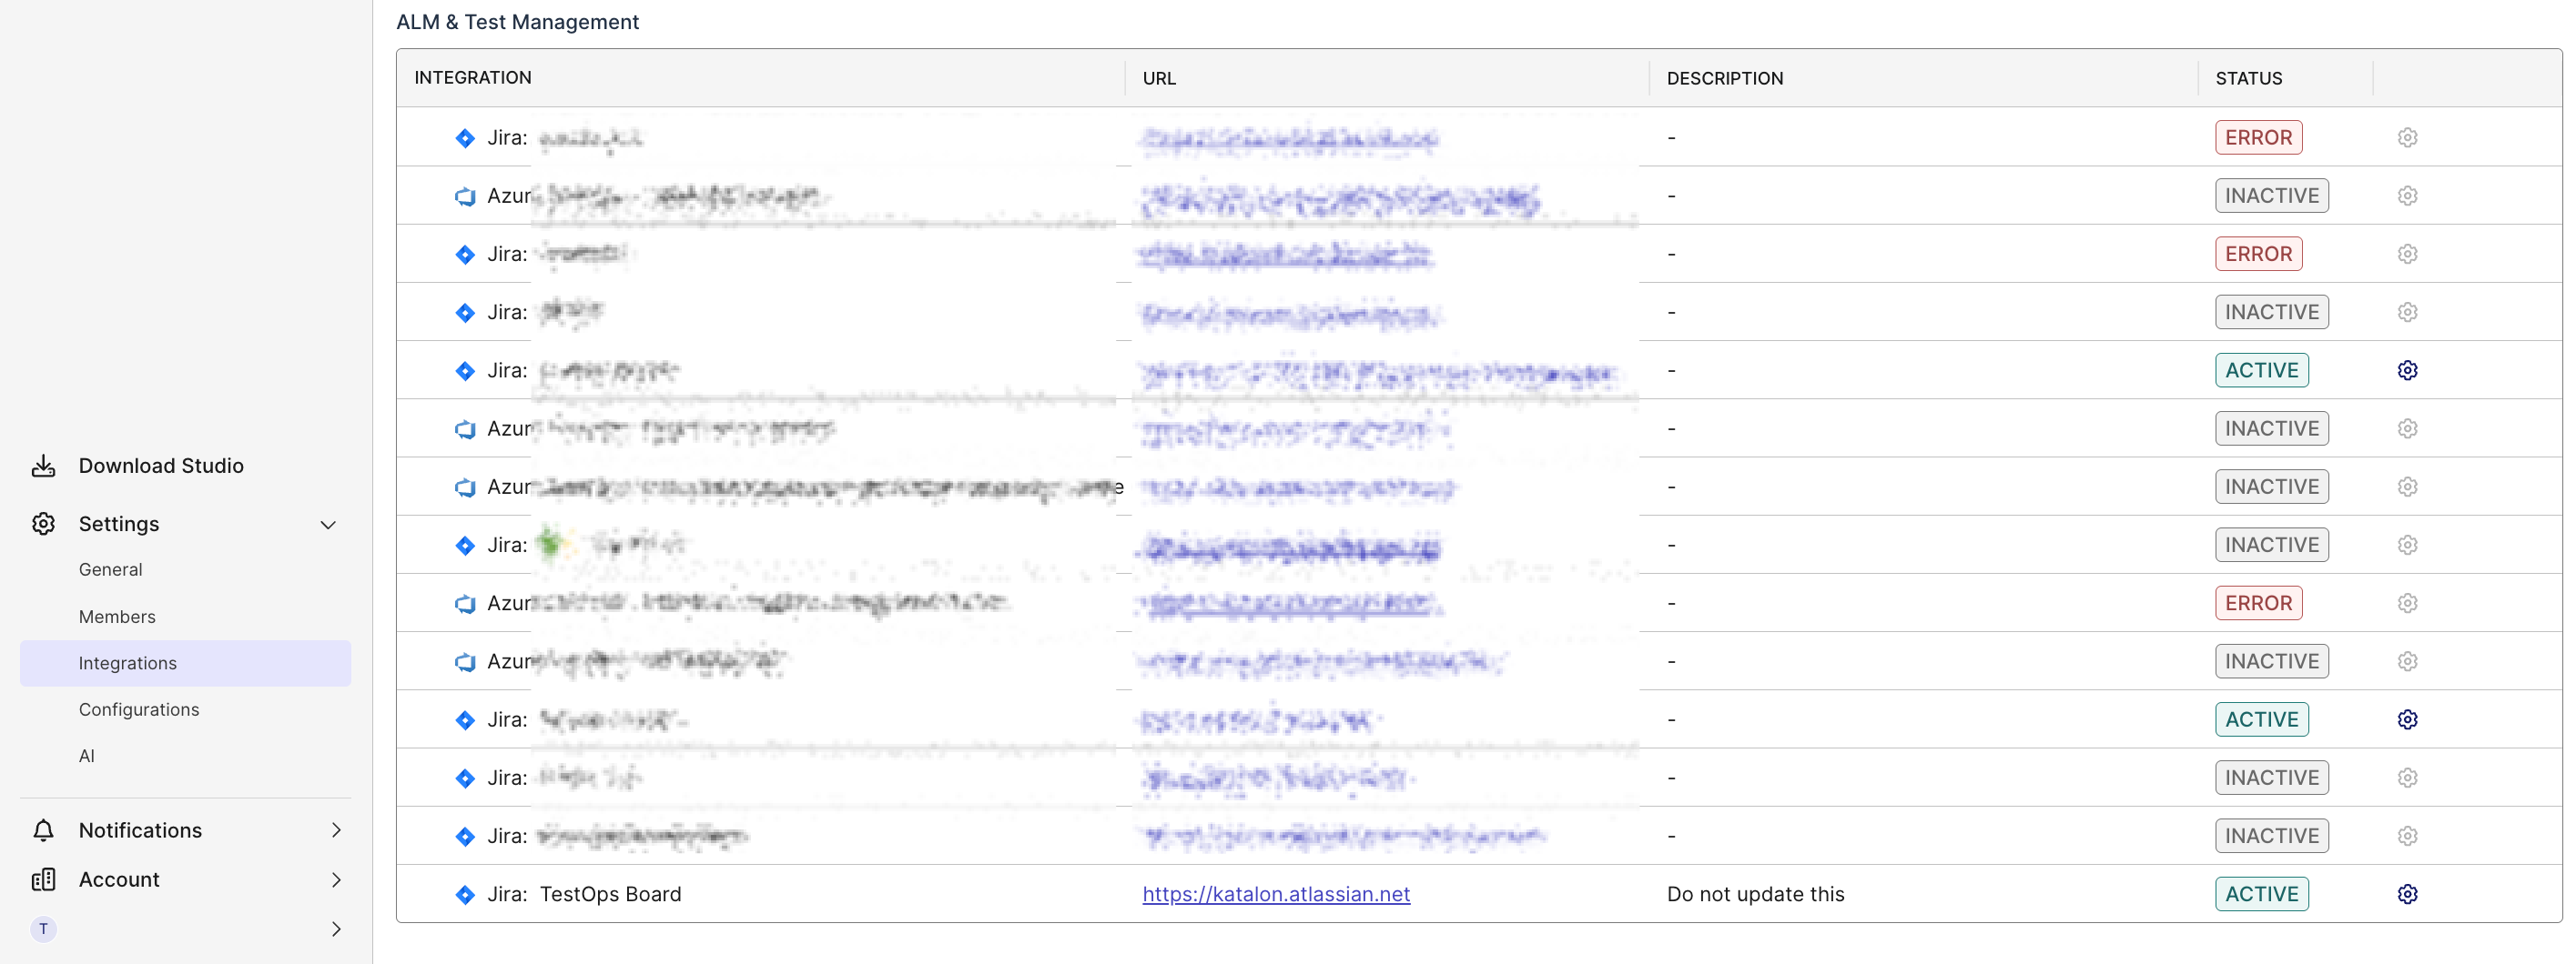Click the Settings gear icon in sidebar

pyautogui.click(x=43, y=525)
